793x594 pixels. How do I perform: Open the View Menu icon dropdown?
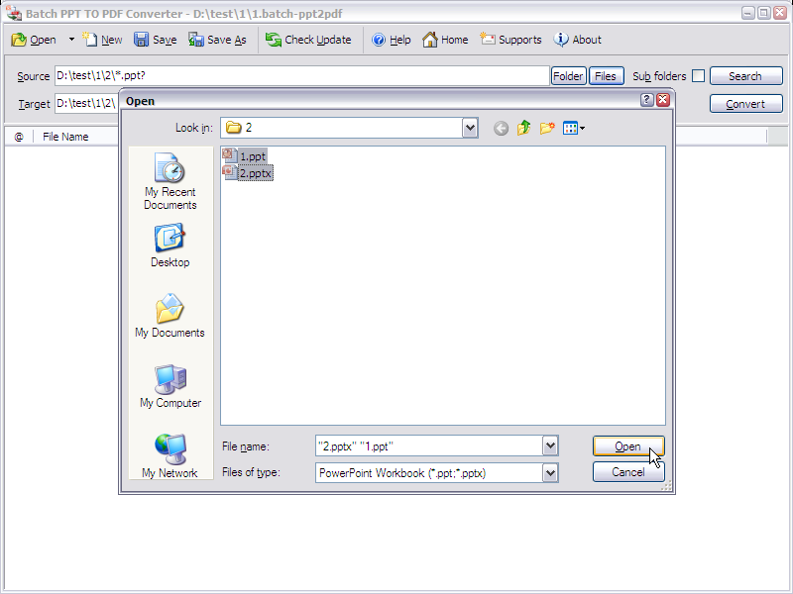coord(574,128)
